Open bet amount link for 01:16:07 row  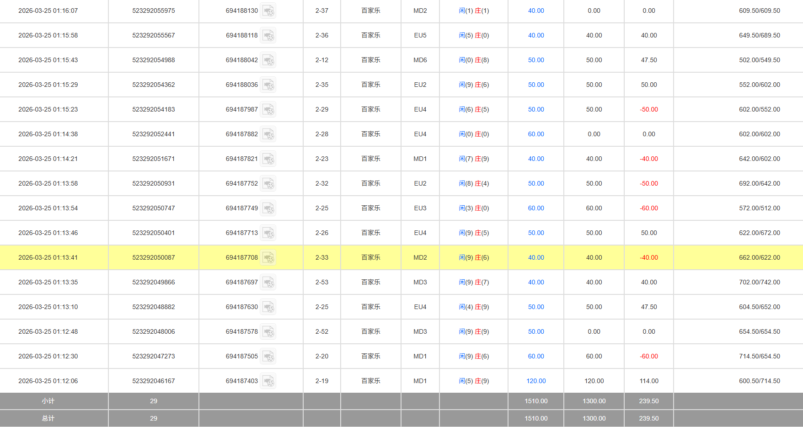tap(536, 11)
